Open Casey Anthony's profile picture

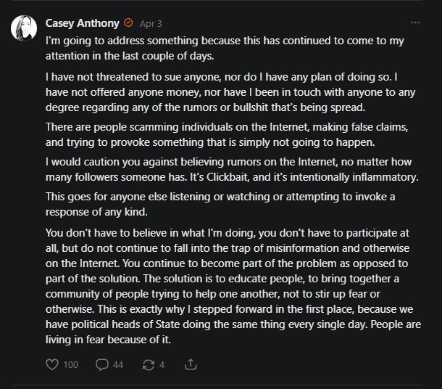pyautogui.click(x=25, y=28)
